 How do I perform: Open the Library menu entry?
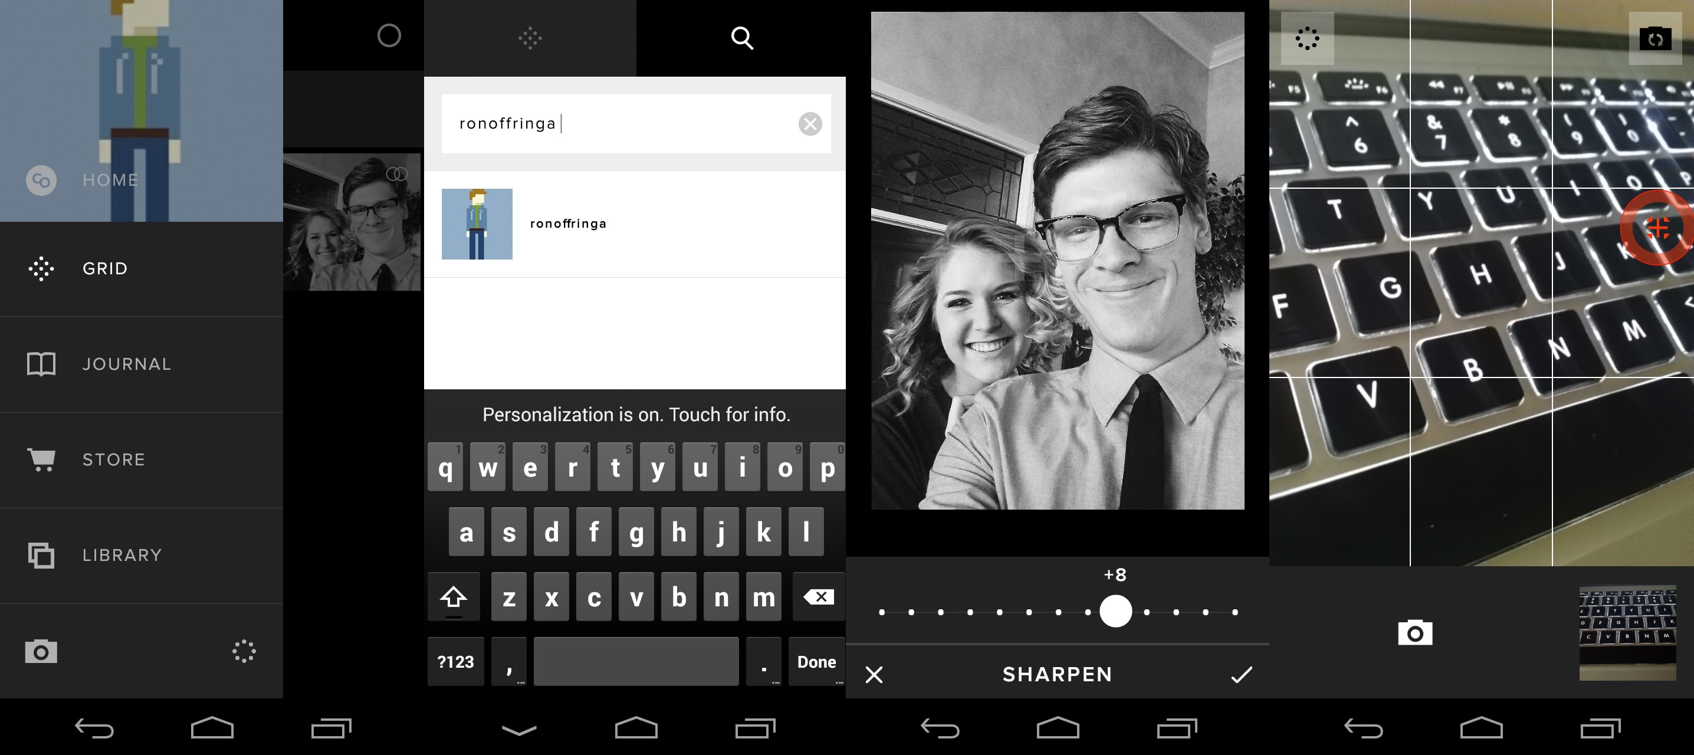(x=122, y=555)
